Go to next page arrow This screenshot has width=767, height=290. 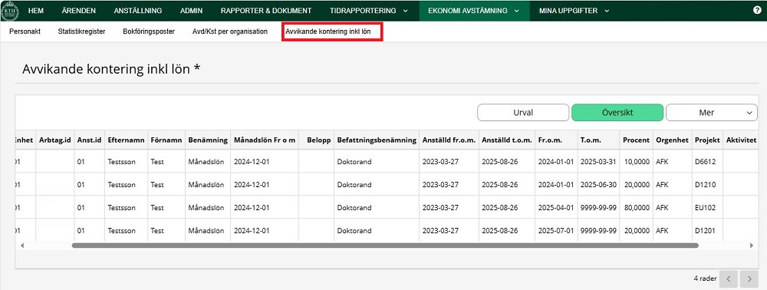[x=749, y=278]
